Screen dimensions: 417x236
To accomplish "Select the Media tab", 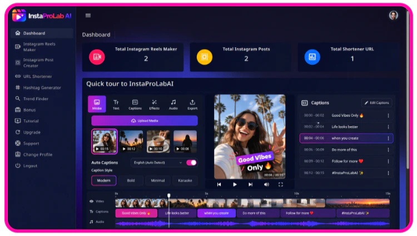I will tap(97, 104).
